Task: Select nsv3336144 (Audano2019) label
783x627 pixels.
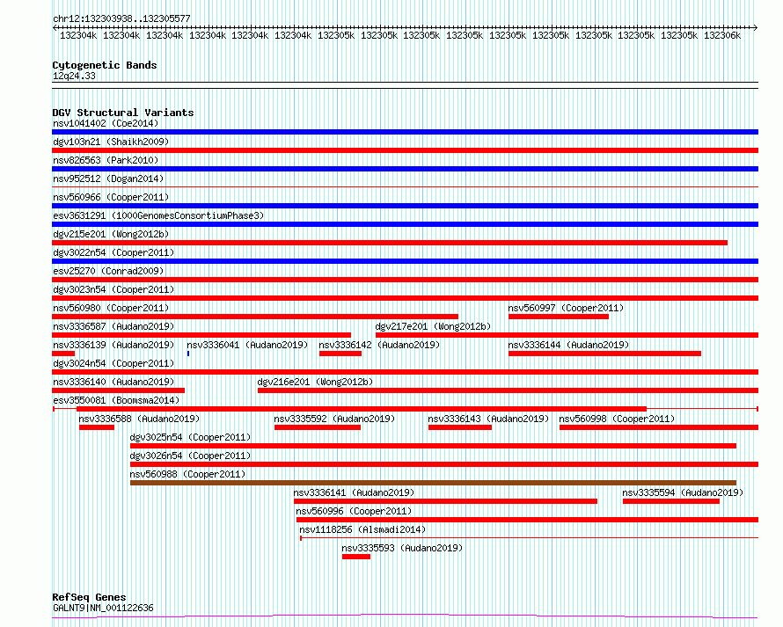Action: [x=568, y=345]
